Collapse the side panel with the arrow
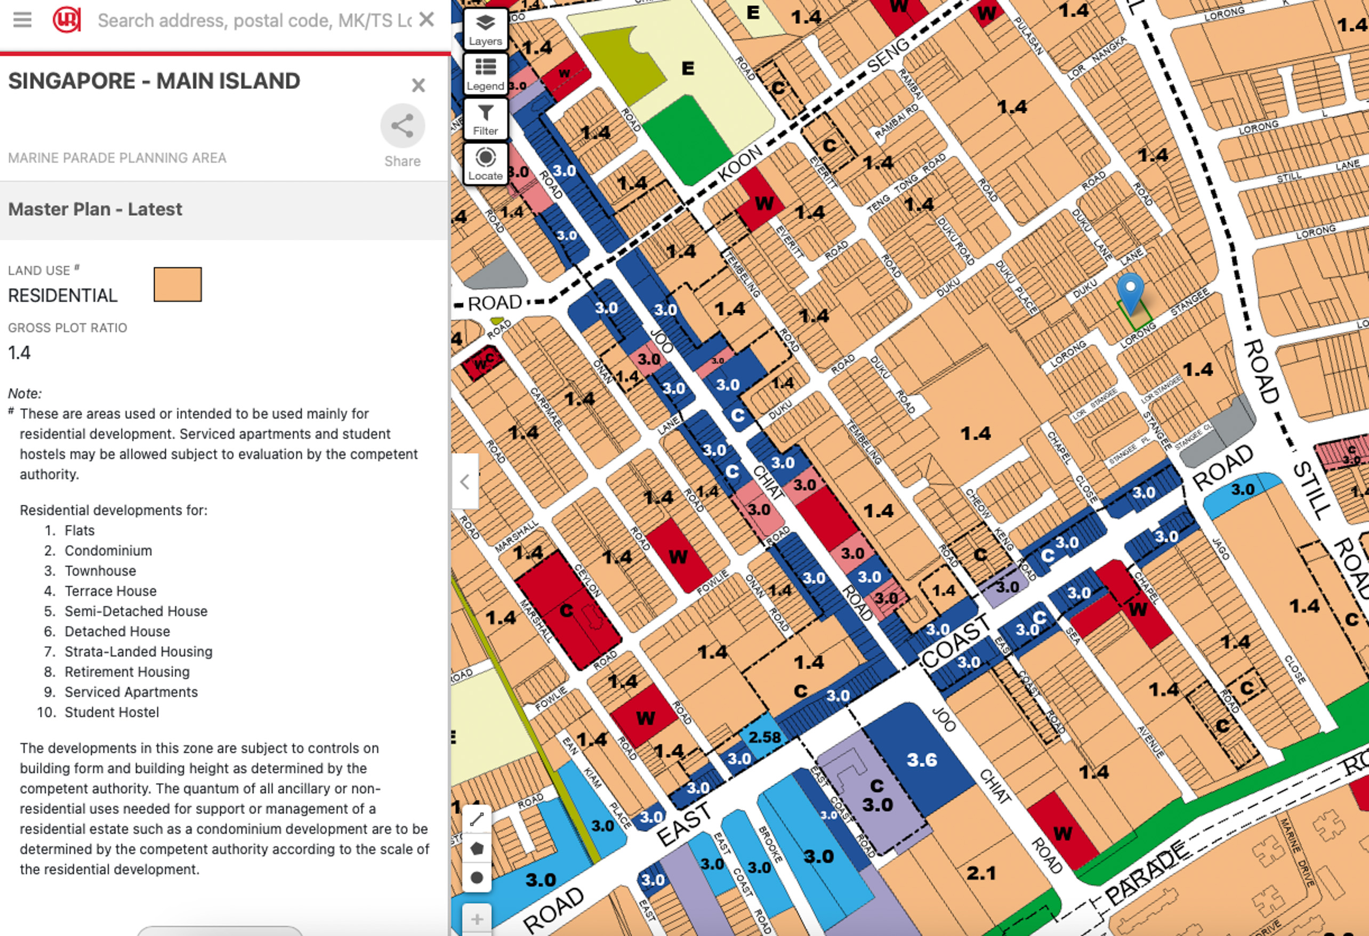The width and height of the screenshot is (1369, 936). (465, 481)
